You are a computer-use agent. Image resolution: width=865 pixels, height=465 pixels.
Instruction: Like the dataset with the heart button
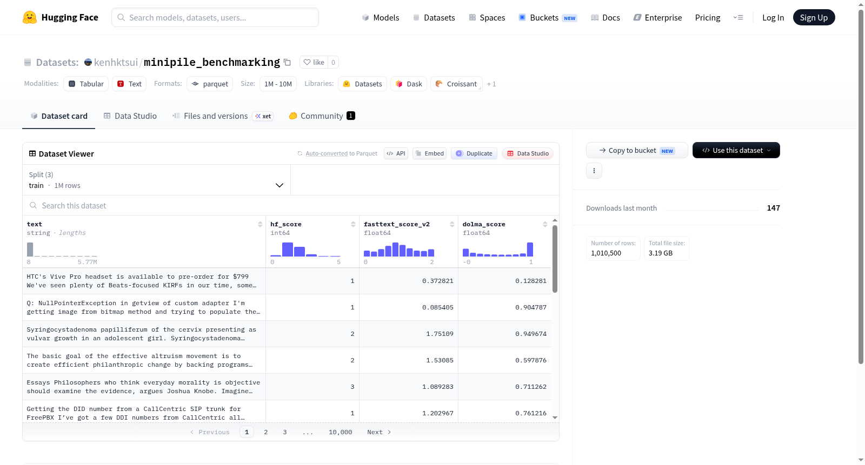314,62
